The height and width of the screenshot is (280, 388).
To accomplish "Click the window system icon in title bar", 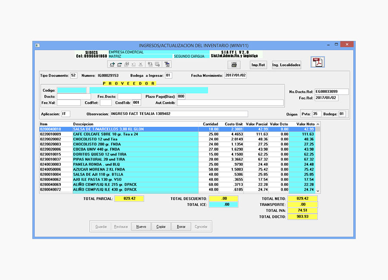I will click(38, 45).
